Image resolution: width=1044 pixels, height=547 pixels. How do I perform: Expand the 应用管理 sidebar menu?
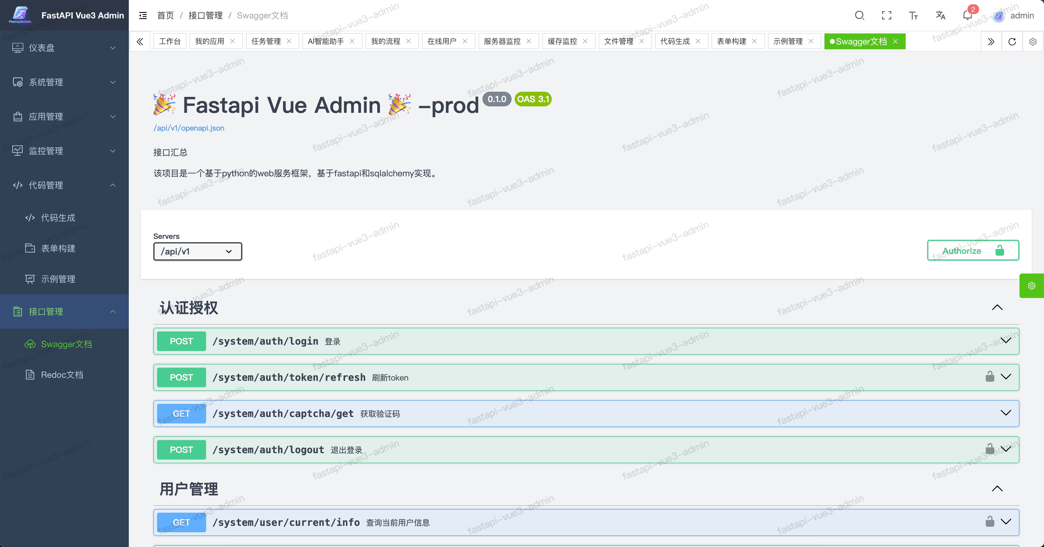(64, 117)
